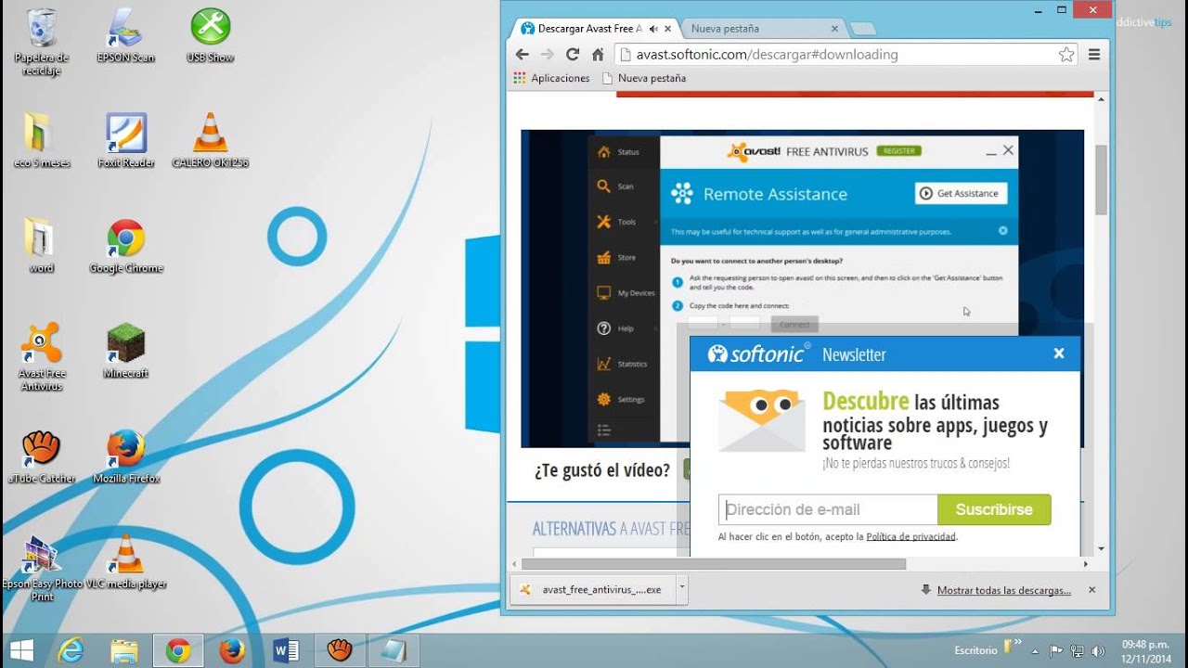Launch Avast Free Antivirus desktop shortcut
Image resolution: width=1188 pixels, height=668 pixels.
click(x=42, y=357)
